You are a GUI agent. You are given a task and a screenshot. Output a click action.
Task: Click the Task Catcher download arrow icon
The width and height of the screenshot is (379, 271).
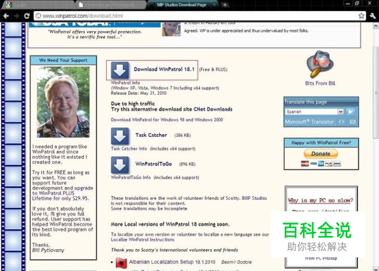click(x=119, y=136)
